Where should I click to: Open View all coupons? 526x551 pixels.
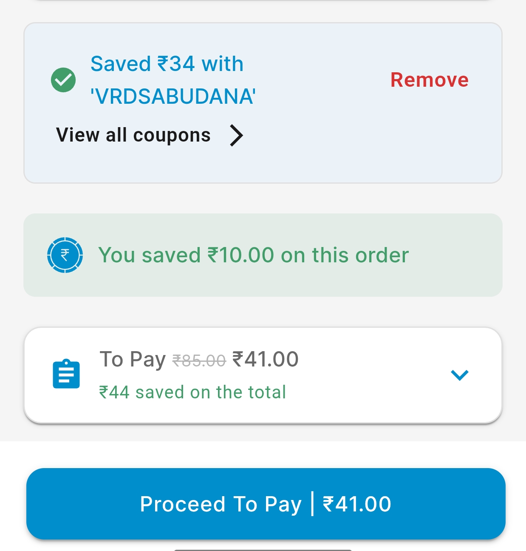133,135
